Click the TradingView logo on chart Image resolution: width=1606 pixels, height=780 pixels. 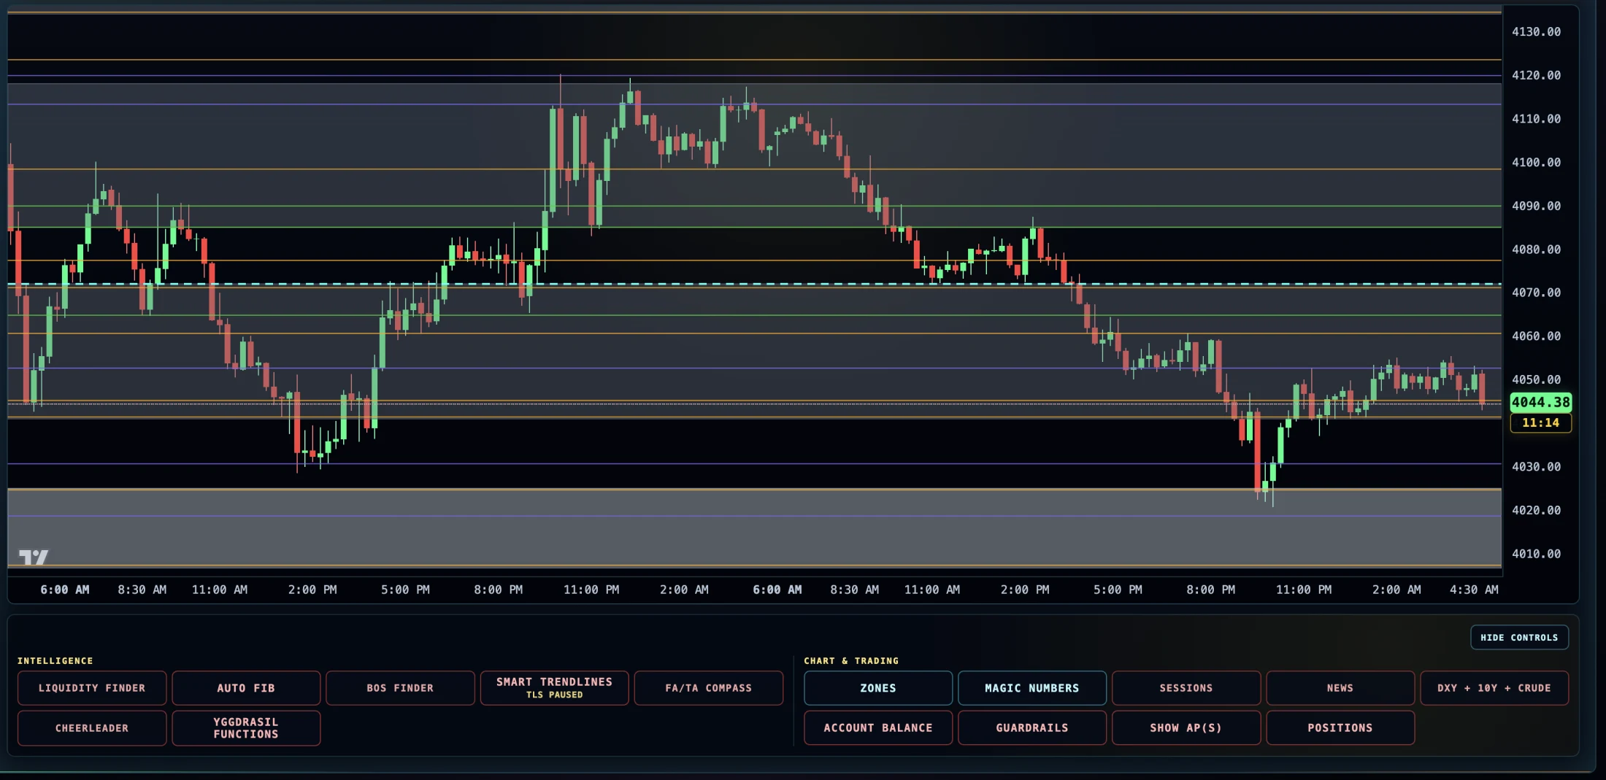pos(34,557)
